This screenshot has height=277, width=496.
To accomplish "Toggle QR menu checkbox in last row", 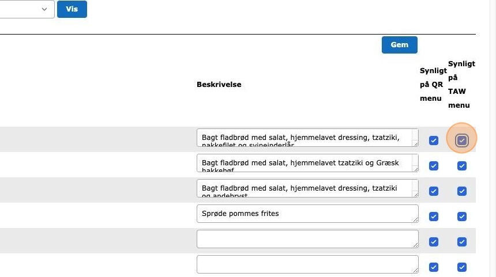I will click(x=434, y=267).
